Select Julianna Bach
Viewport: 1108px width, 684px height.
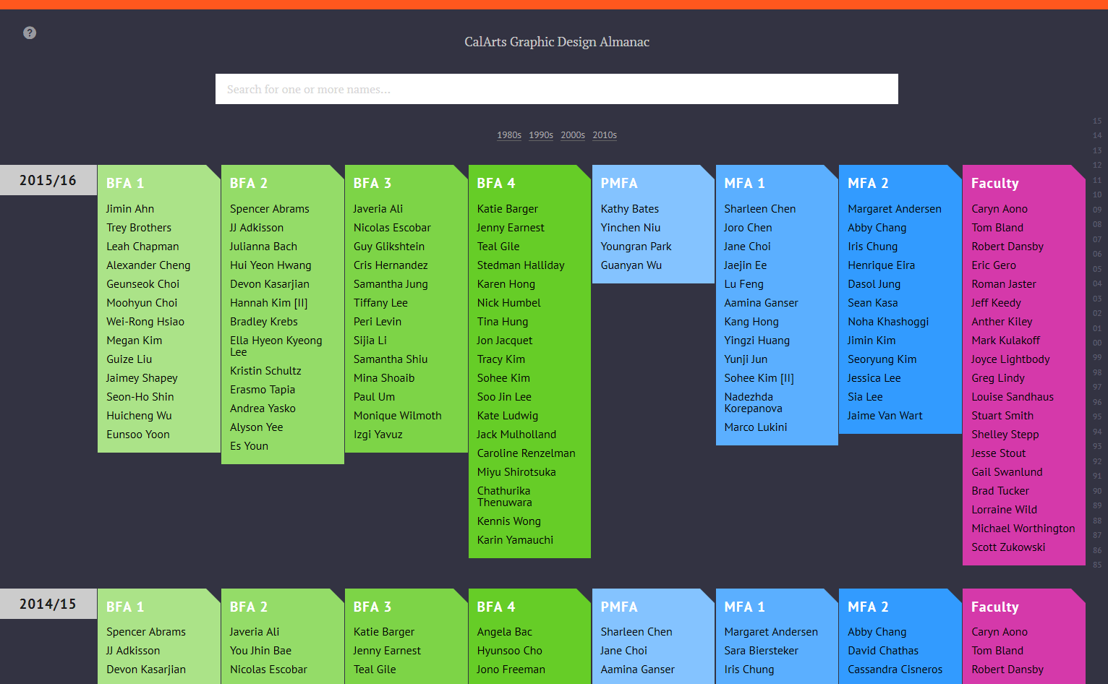pos(263,247)
